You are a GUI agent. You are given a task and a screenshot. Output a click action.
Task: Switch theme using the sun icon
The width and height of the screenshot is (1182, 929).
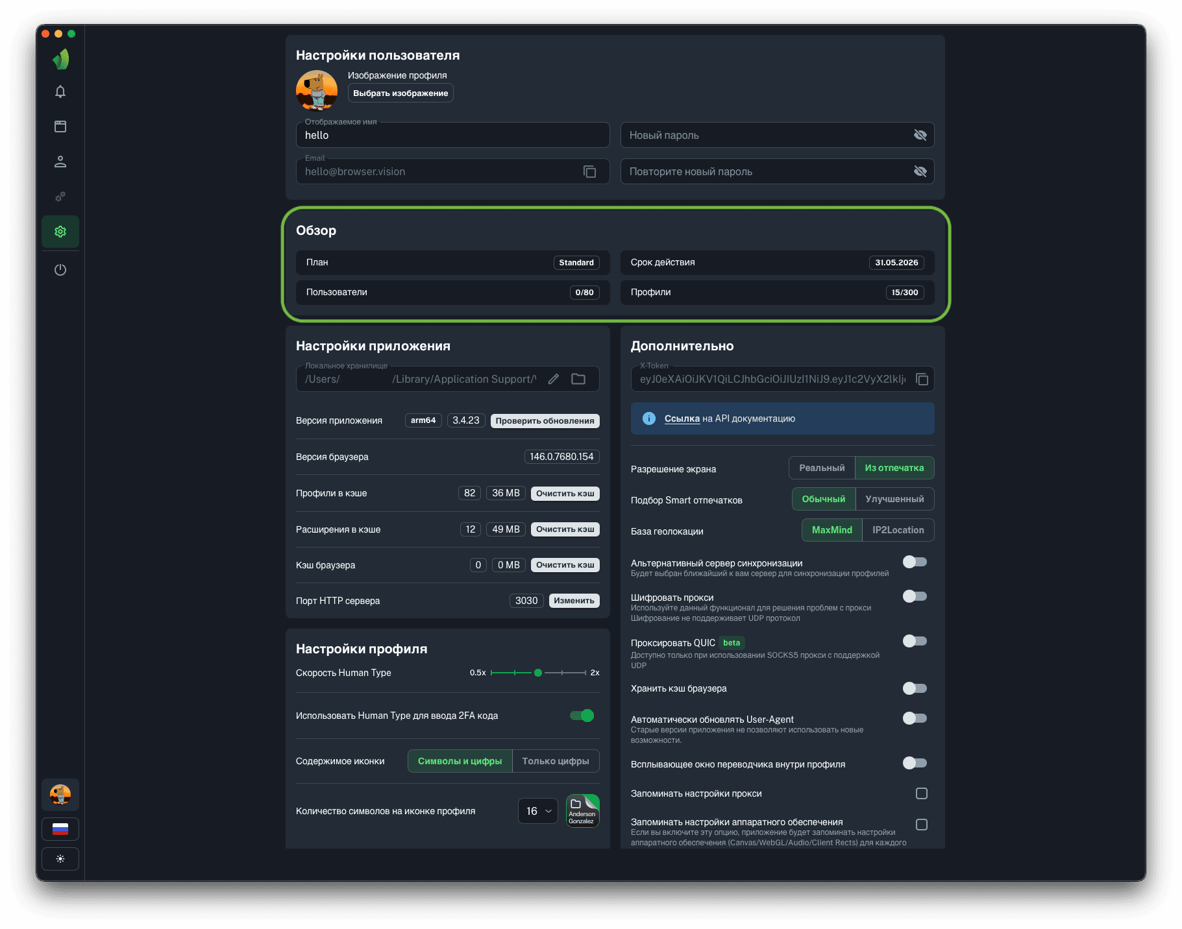pos(60,859)
